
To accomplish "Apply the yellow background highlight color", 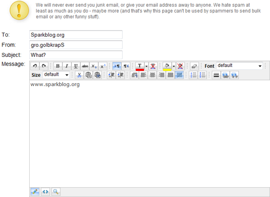I will coord(167,66).
